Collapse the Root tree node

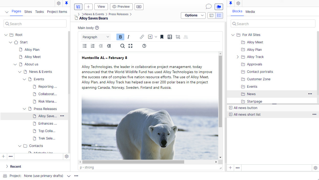tap(6, 35)
